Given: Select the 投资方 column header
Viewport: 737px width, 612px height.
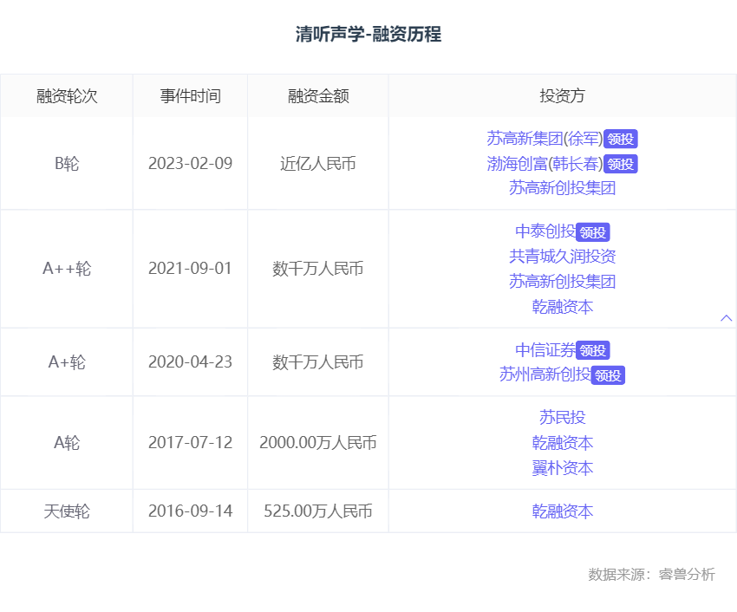Looking at the screenshot, I should [562, 96].
